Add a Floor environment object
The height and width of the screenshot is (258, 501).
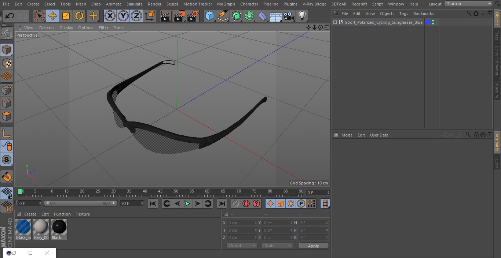point(276,16)
